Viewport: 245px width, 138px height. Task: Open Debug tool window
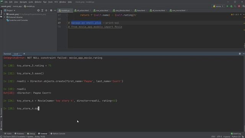(31, 134)
